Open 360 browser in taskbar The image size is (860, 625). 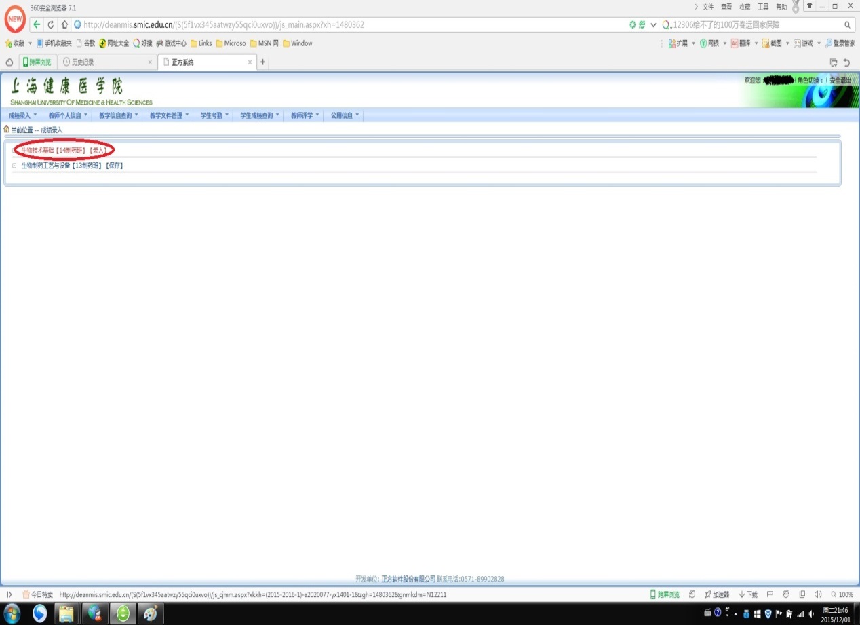(123, 614)
